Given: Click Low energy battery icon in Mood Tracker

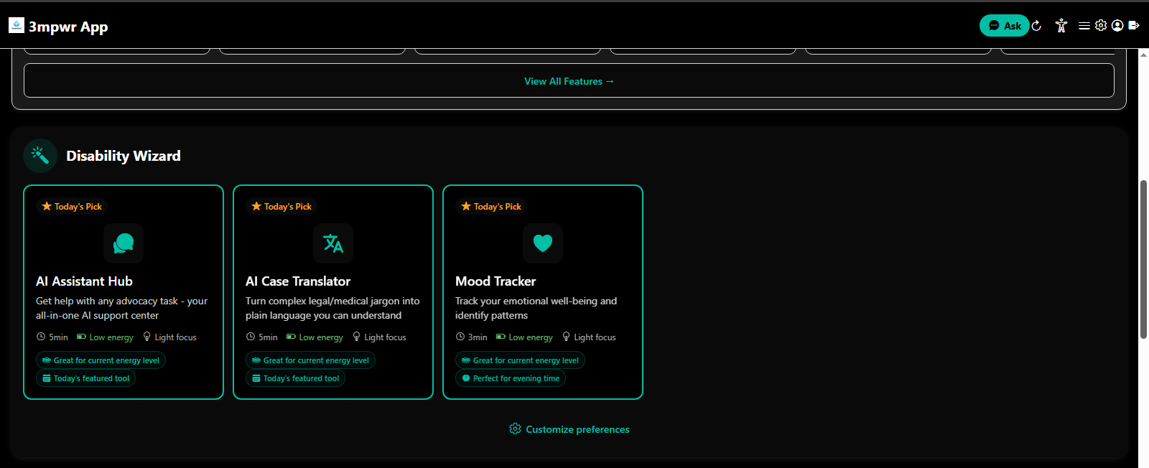Looking at the screenshot, I should pos(501,337).
